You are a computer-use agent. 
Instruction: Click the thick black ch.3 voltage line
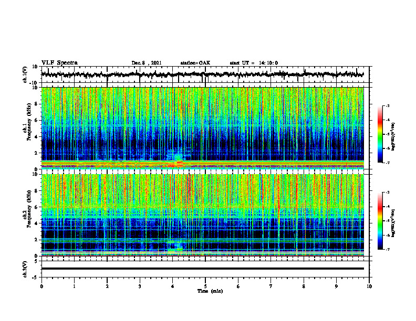click(203, 269)
